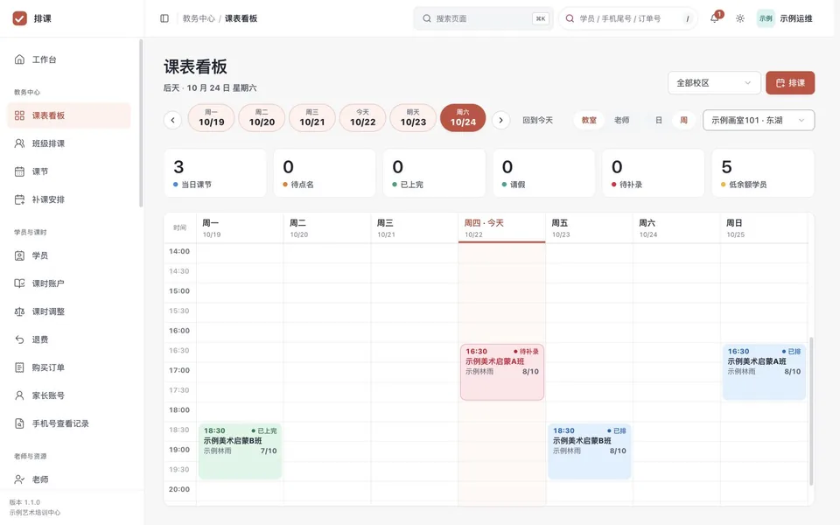840x525 pixels.
Task: Open Monday 18:30 示例美术启蒙B班 已上完 class card
Action: pyautogui.click(x=240, y=451)
